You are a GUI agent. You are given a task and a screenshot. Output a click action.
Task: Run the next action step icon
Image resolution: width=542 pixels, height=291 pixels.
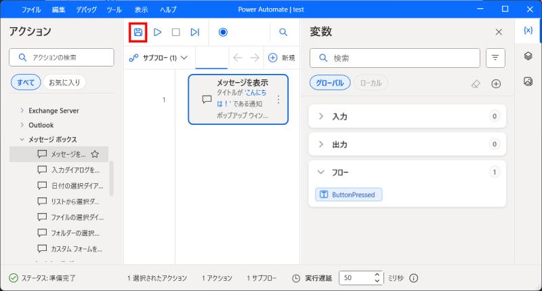[195, 32]
